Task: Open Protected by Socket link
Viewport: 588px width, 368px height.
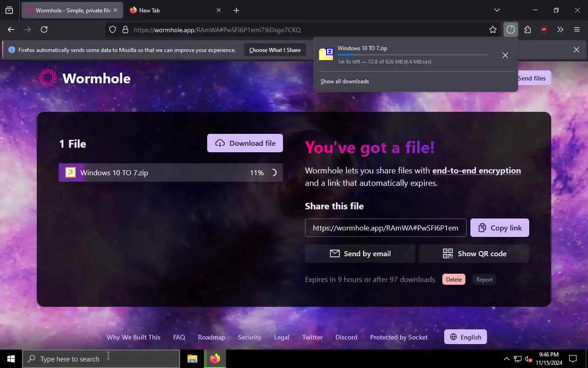Action: 399,337
